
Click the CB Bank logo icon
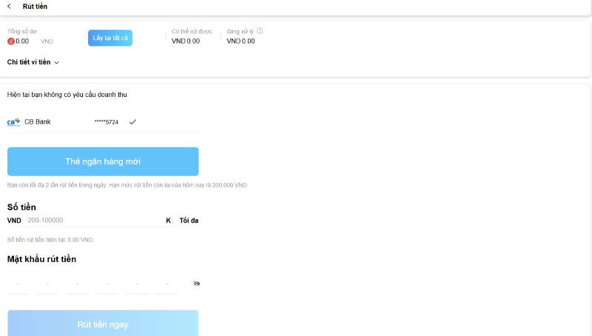pyautogui.click(x=13, y=122)
